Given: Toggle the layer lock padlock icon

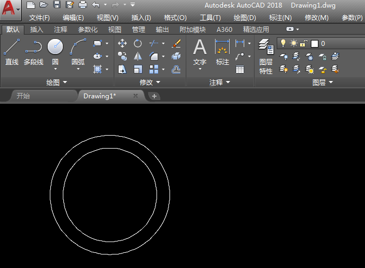Looking at the screenshot, I should coord(304,43).
